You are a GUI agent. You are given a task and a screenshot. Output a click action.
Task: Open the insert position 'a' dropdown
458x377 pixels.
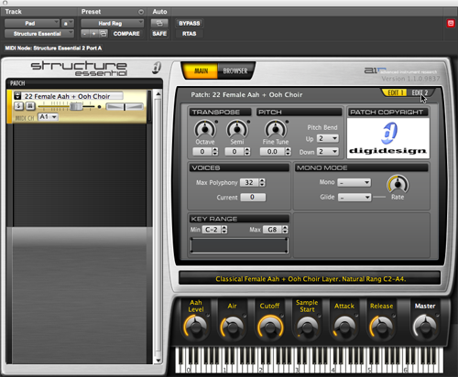(68, 24)
